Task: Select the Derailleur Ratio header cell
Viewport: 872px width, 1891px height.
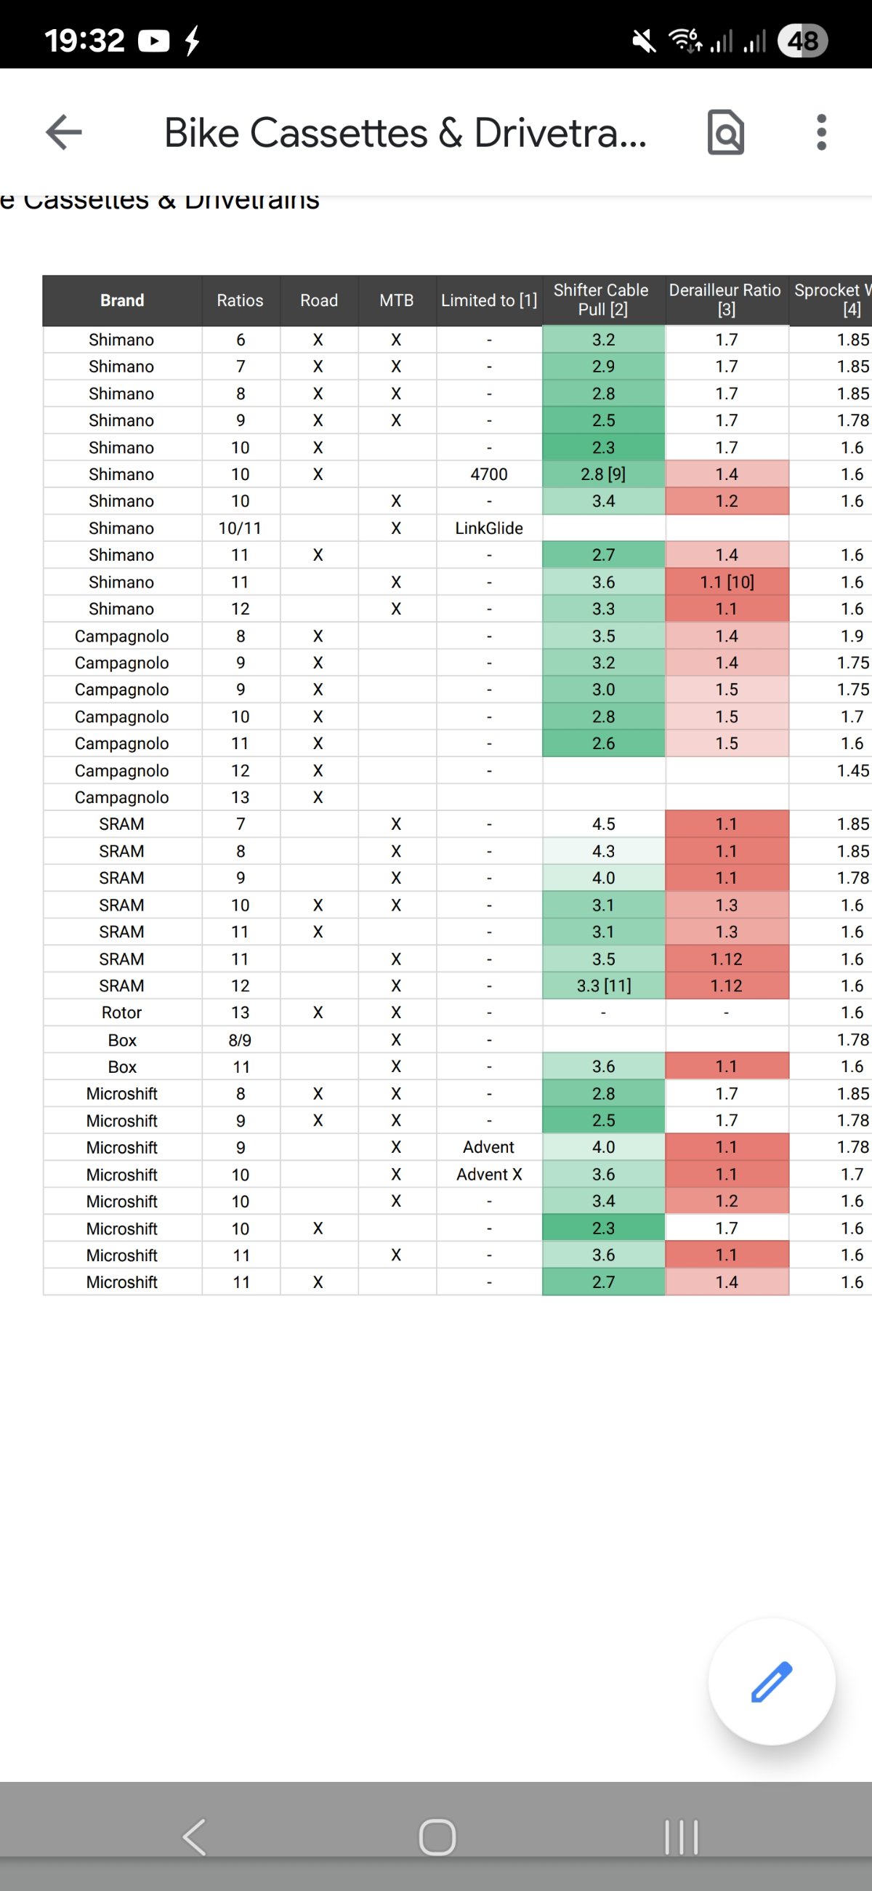Action: point(725,300)
